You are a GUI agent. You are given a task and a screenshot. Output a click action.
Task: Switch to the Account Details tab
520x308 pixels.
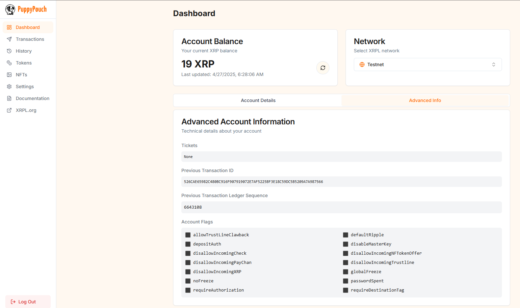tap(258, 100)
